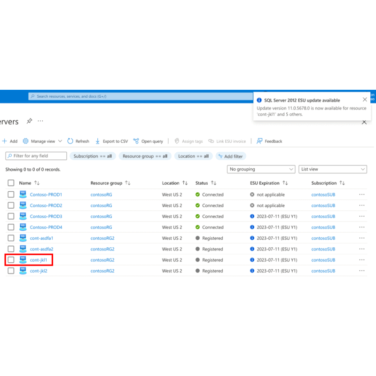Screen dimensions: 376x376
Task: Open the Contoso-PROD1 server link
Action: 46,195
